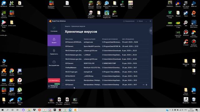Open Microsoft Edge desktop icon
This screenshot has width=200, height=112.
pyautogui.click(x=19, y=101)
